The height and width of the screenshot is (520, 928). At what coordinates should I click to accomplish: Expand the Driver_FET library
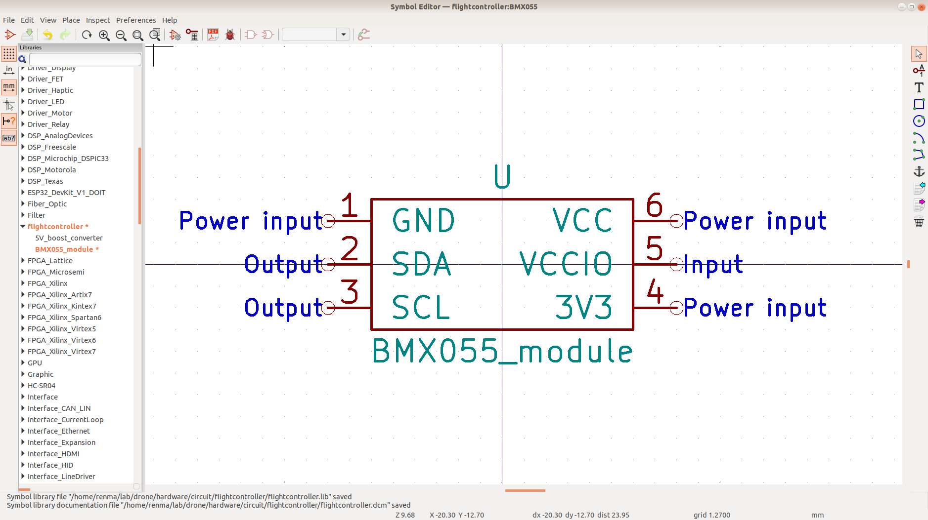23,79
